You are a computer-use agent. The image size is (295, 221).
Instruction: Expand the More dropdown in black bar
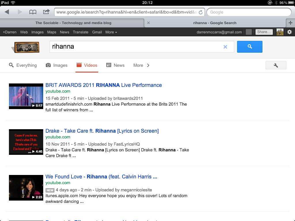coord(111,32)
